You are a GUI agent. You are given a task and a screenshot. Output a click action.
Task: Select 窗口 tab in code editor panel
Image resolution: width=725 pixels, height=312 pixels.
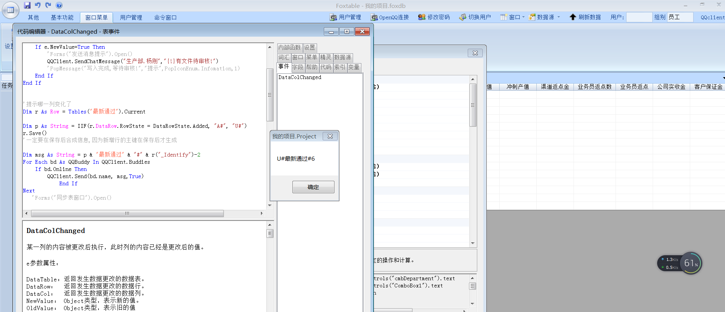click(x=298, y=57)
